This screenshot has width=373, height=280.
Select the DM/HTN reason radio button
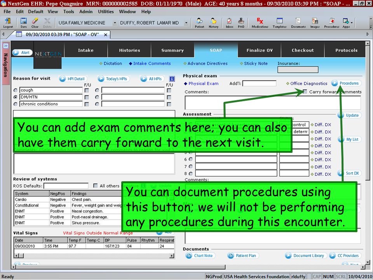coord(16,97)
